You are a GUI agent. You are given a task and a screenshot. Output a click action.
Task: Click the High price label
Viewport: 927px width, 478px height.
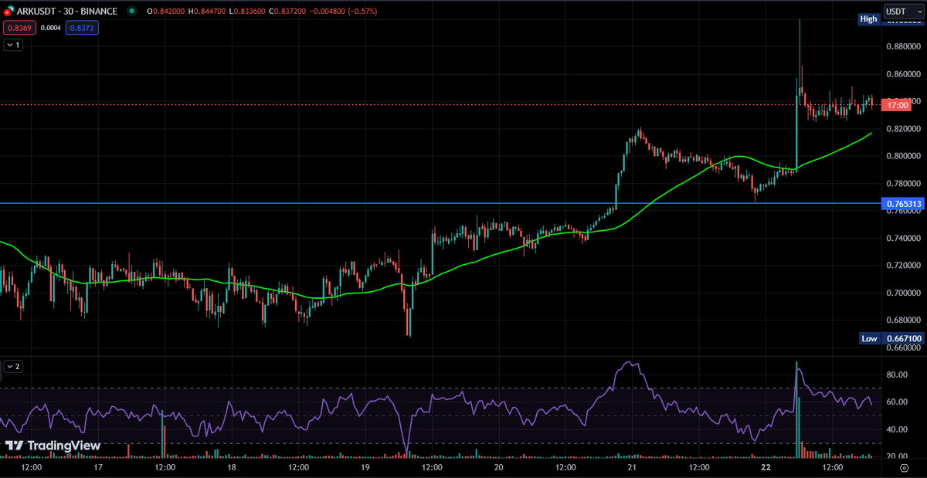pos(869,19)
